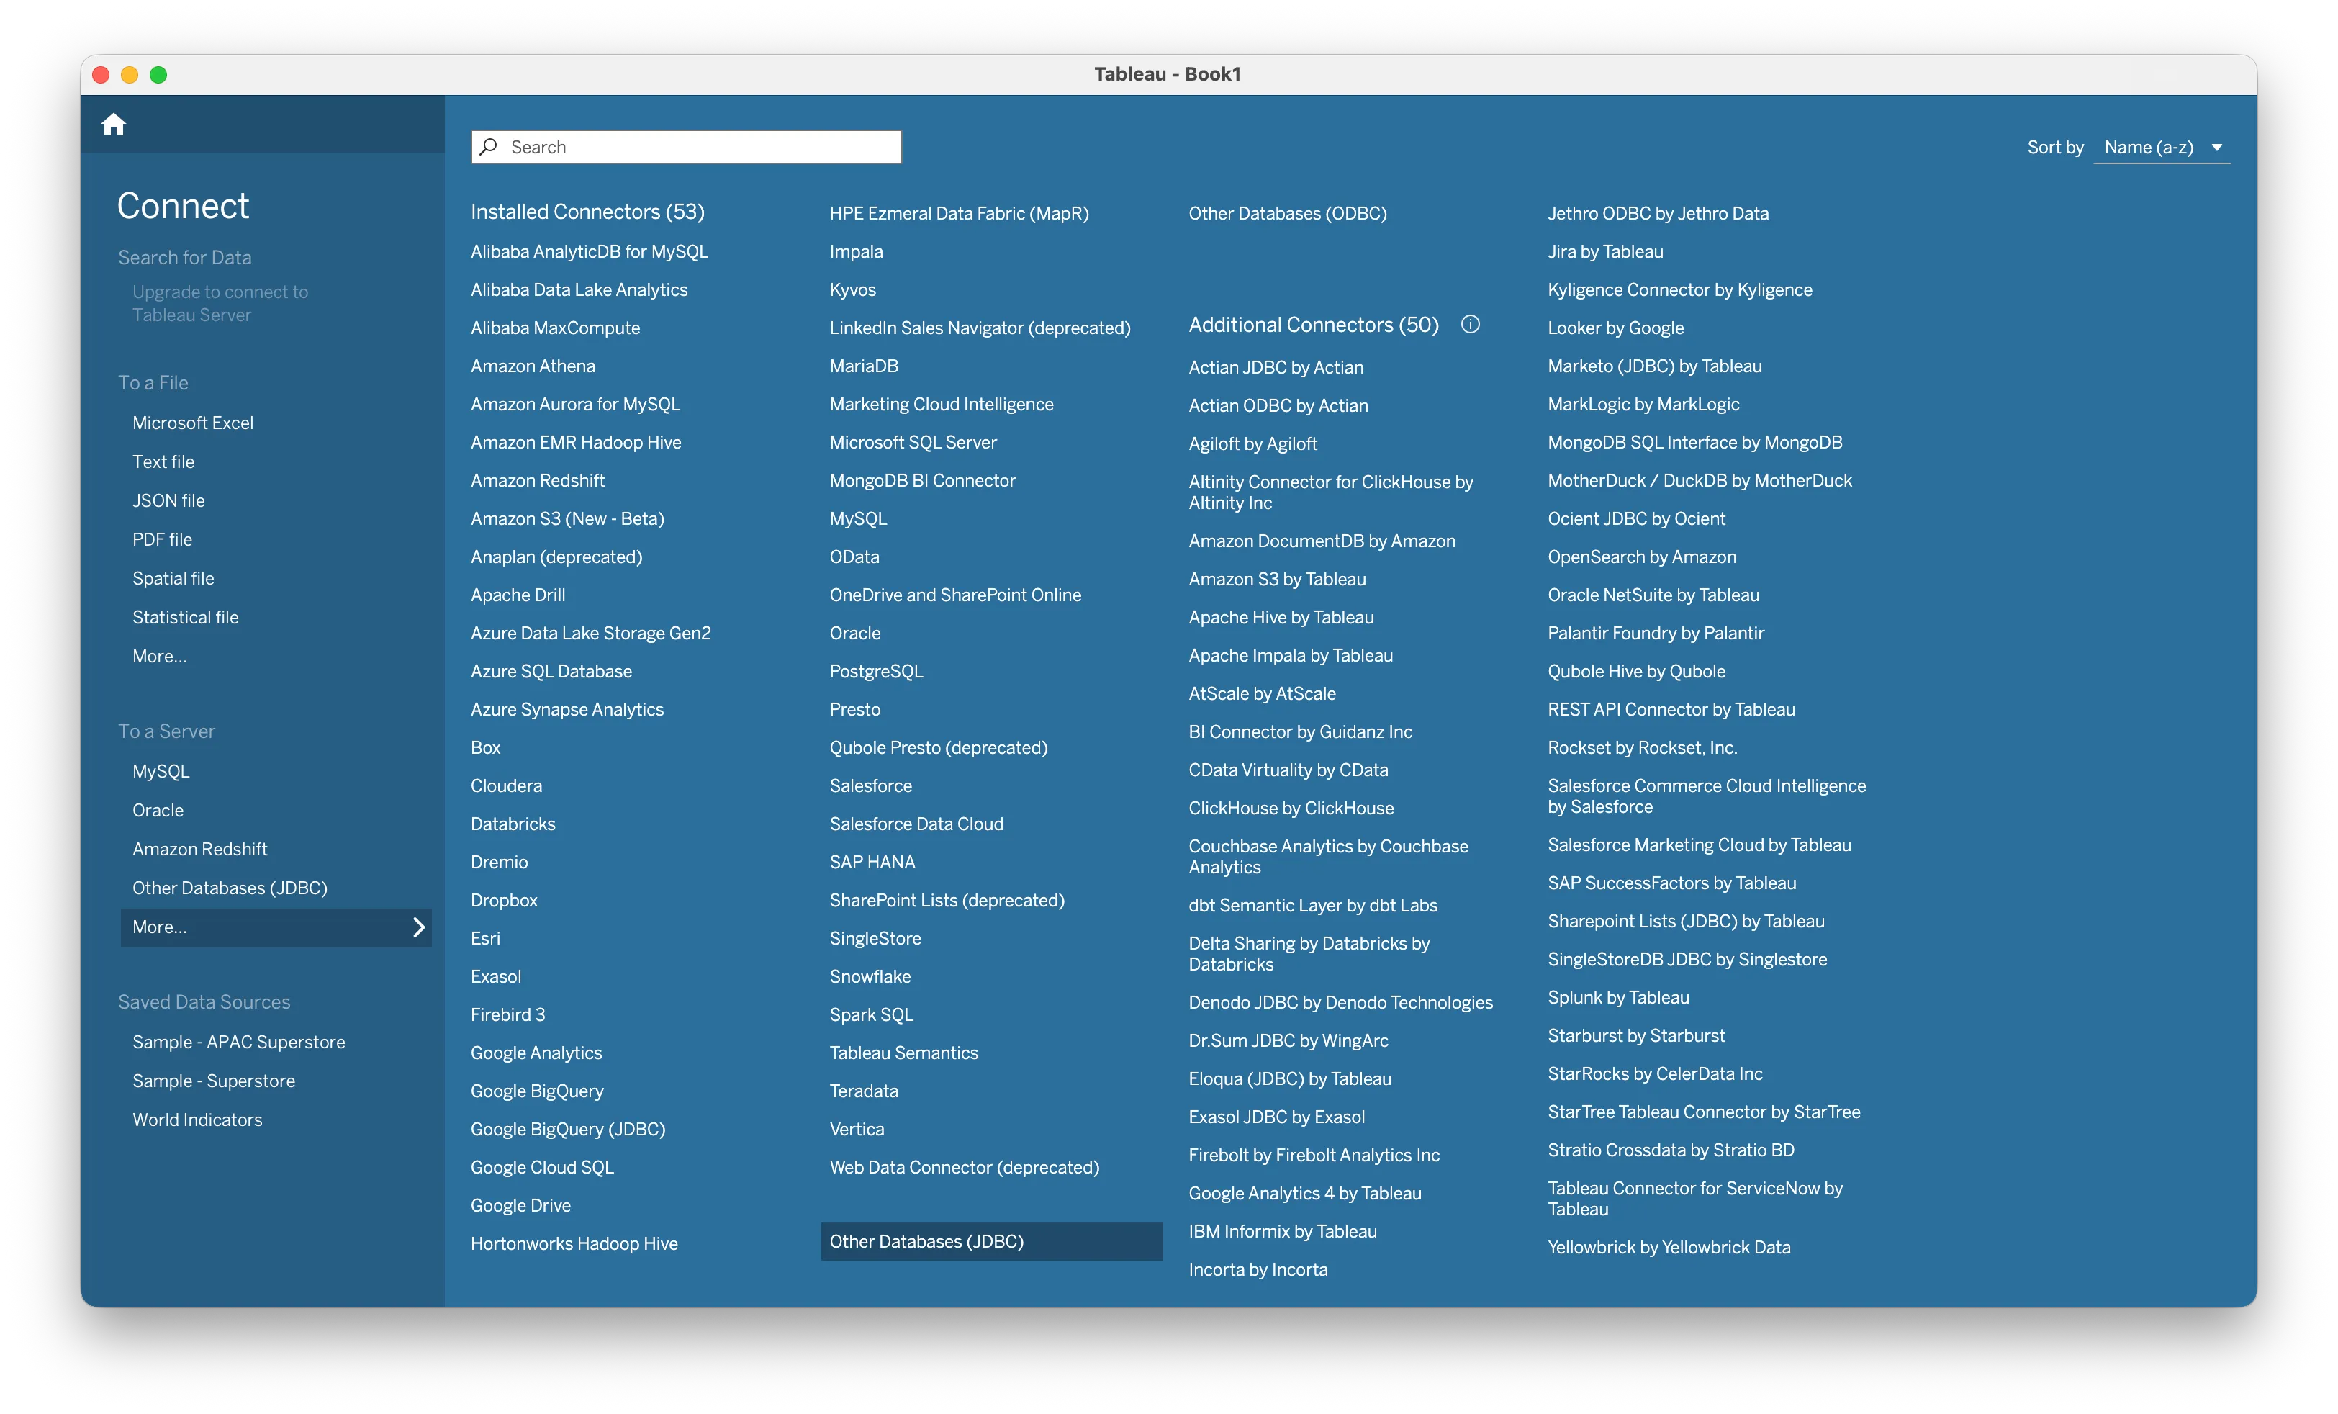Select Google BigQuery (JDBC) connector
This screenshot has height=1414, width=2338.
[569, 1130]
